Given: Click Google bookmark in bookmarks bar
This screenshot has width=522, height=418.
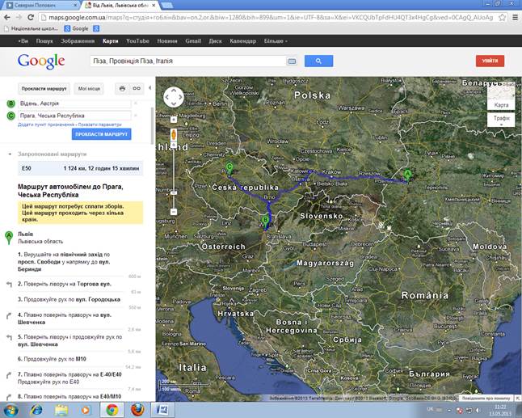Looking at the screenshot, I should point(77,28).
